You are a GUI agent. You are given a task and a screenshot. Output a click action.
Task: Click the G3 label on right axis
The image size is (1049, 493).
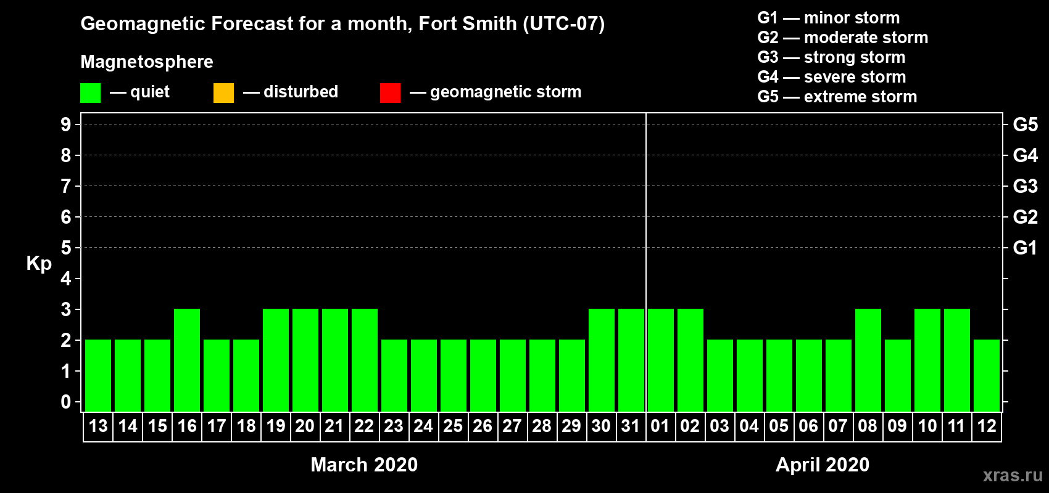coord(1026,186)
